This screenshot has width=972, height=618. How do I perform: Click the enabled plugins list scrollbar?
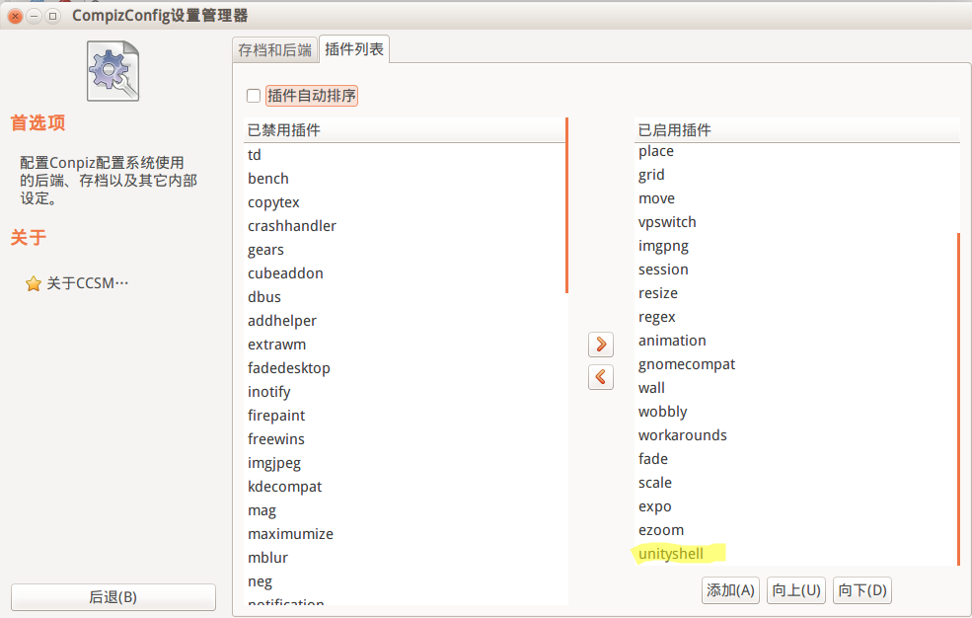point(958,399)
